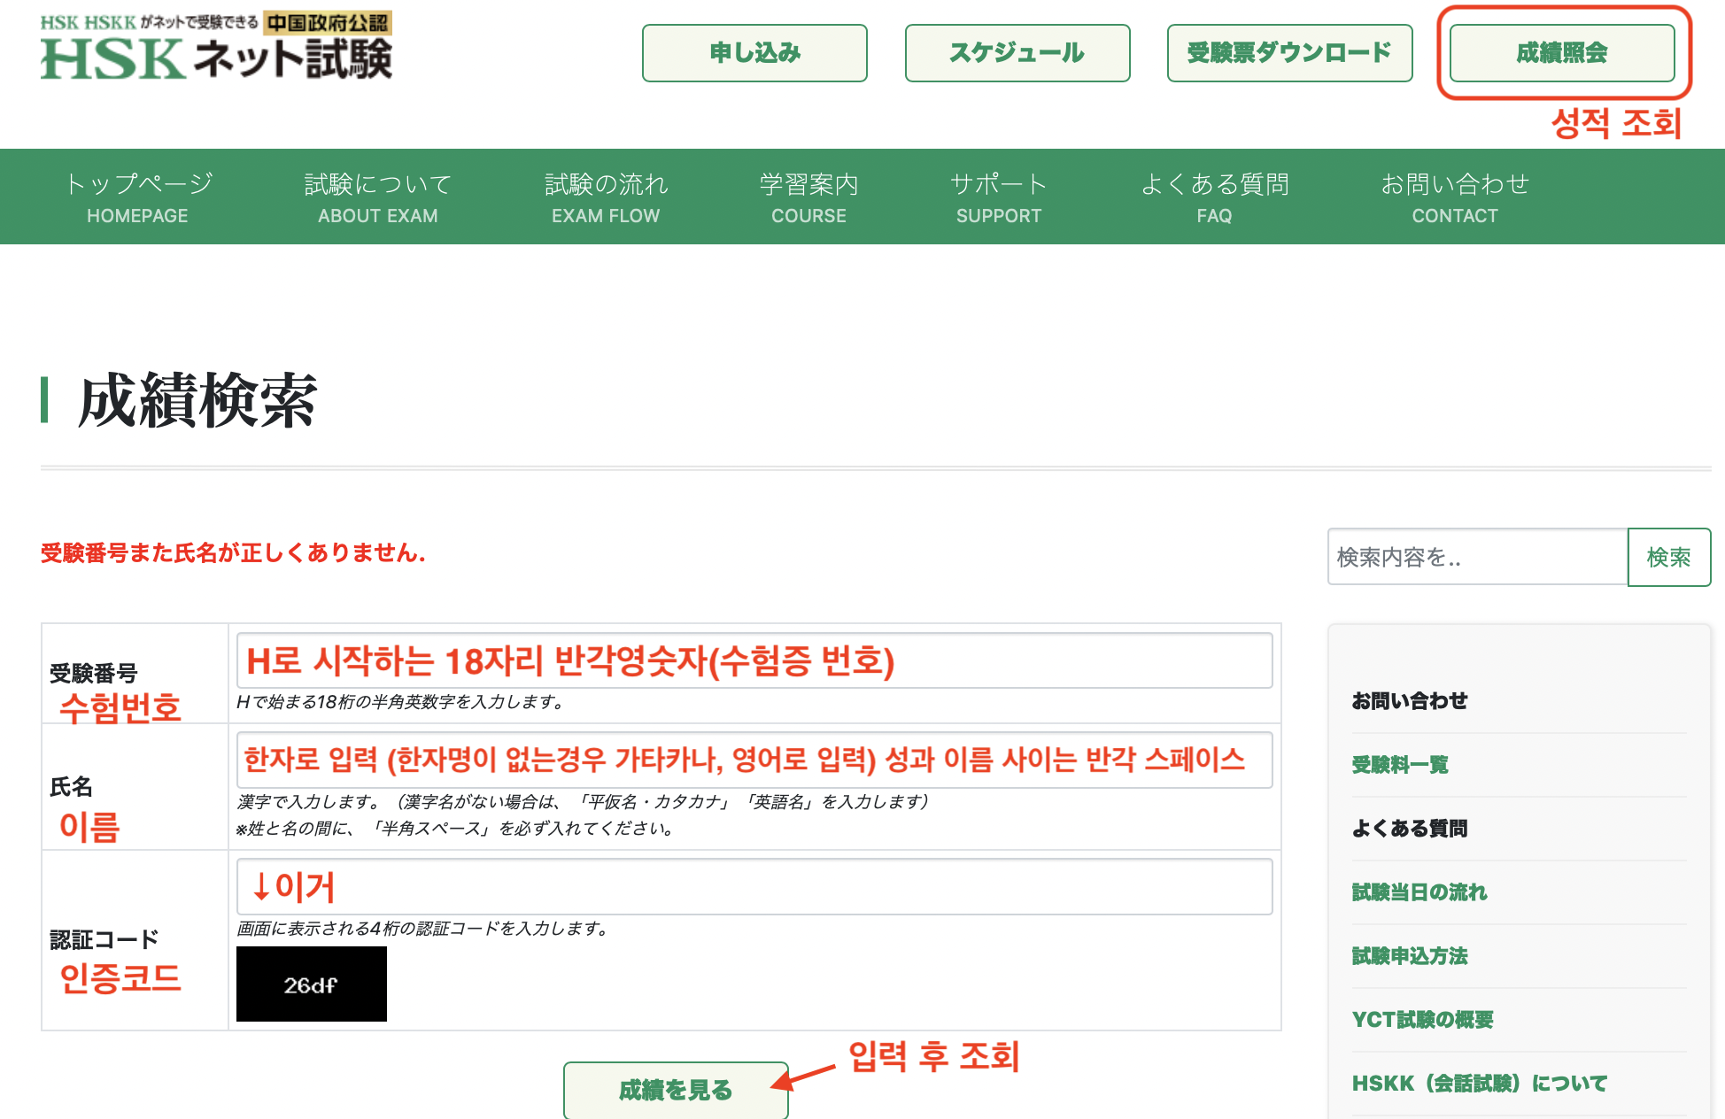This screenshot has height=1119, width=1725.
Task: Click the 26df captcha image
Action: tap(312, 984)
